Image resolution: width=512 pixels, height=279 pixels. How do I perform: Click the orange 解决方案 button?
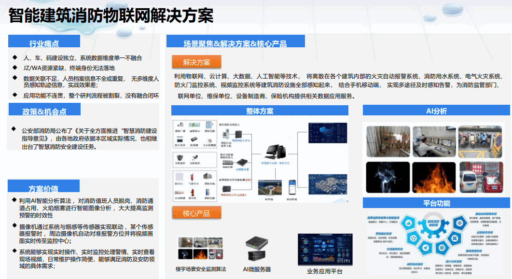pos(197,62)
